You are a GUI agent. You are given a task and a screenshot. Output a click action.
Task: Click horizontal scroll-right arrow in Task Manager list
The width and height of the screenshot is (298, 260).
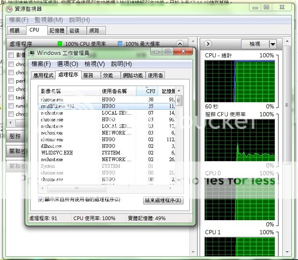pos(170,188)
